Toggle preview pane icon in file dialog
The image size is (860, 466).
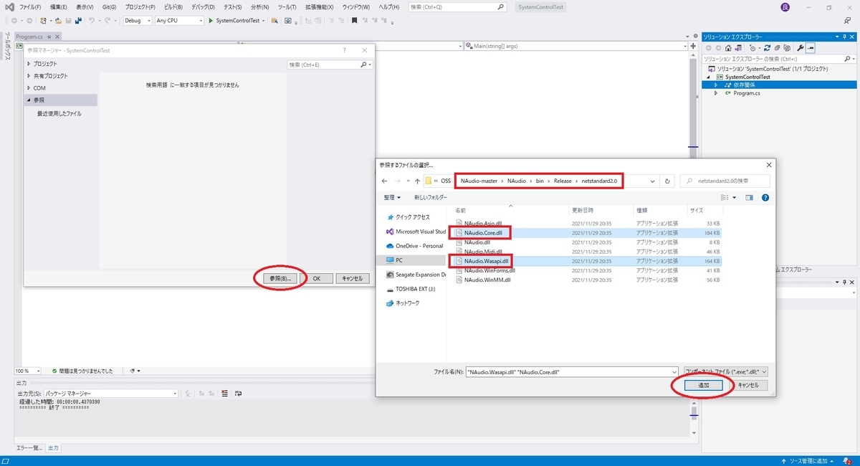[x=749, y=197]
